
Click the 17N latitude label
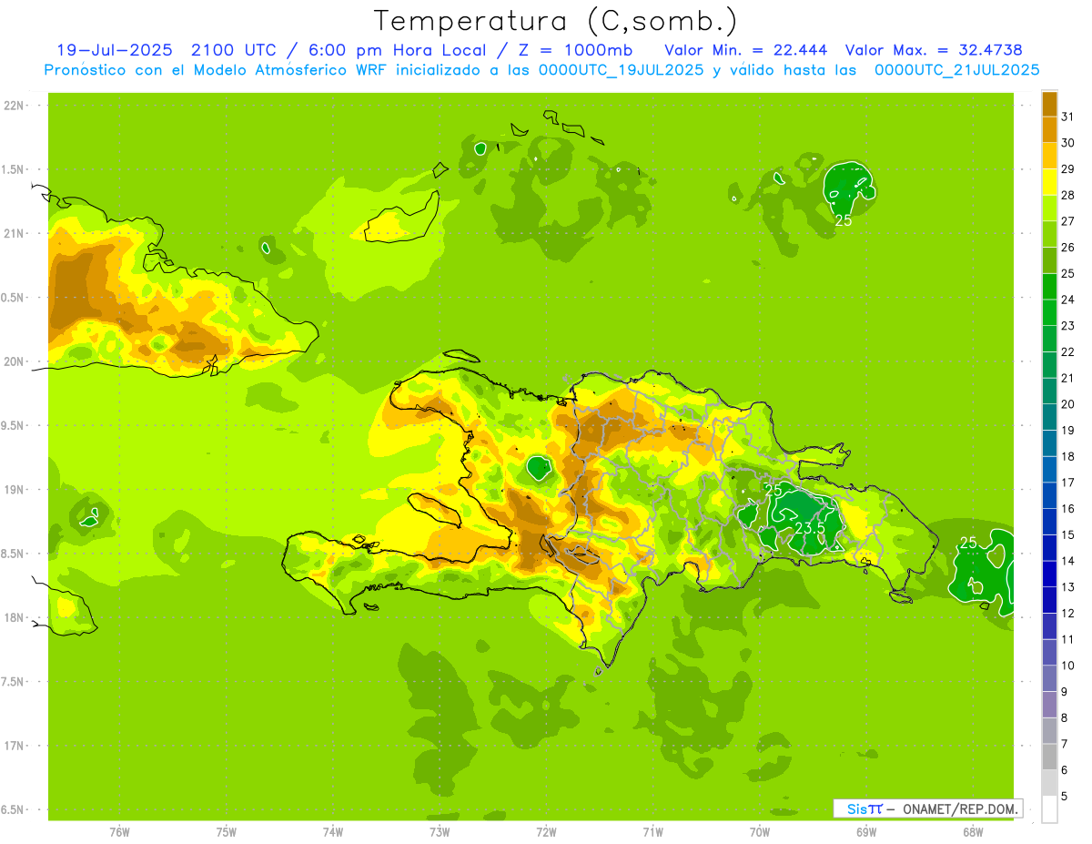[x=15, y=746]
